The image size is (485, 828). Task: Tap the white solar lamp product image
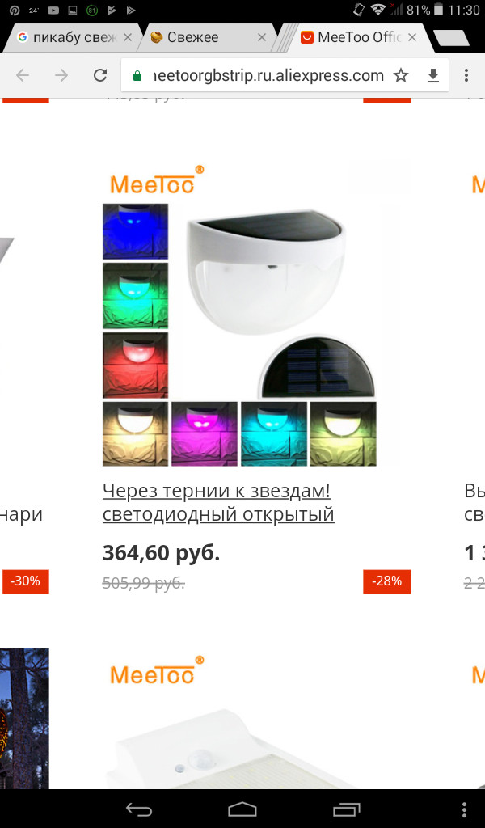click(267, 272)
